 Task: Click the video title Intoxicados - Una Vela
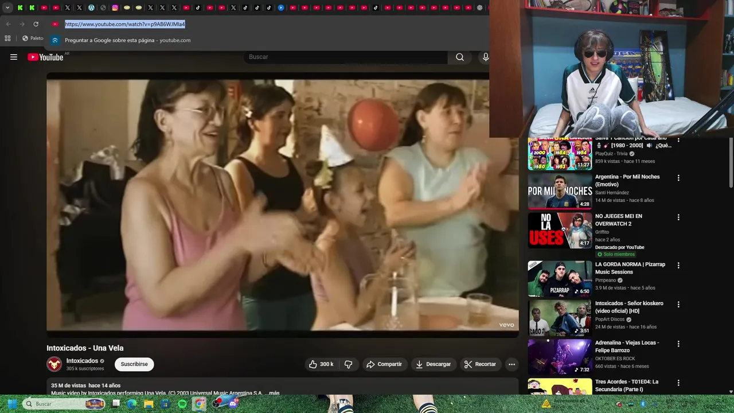click(x=85, y=348)
